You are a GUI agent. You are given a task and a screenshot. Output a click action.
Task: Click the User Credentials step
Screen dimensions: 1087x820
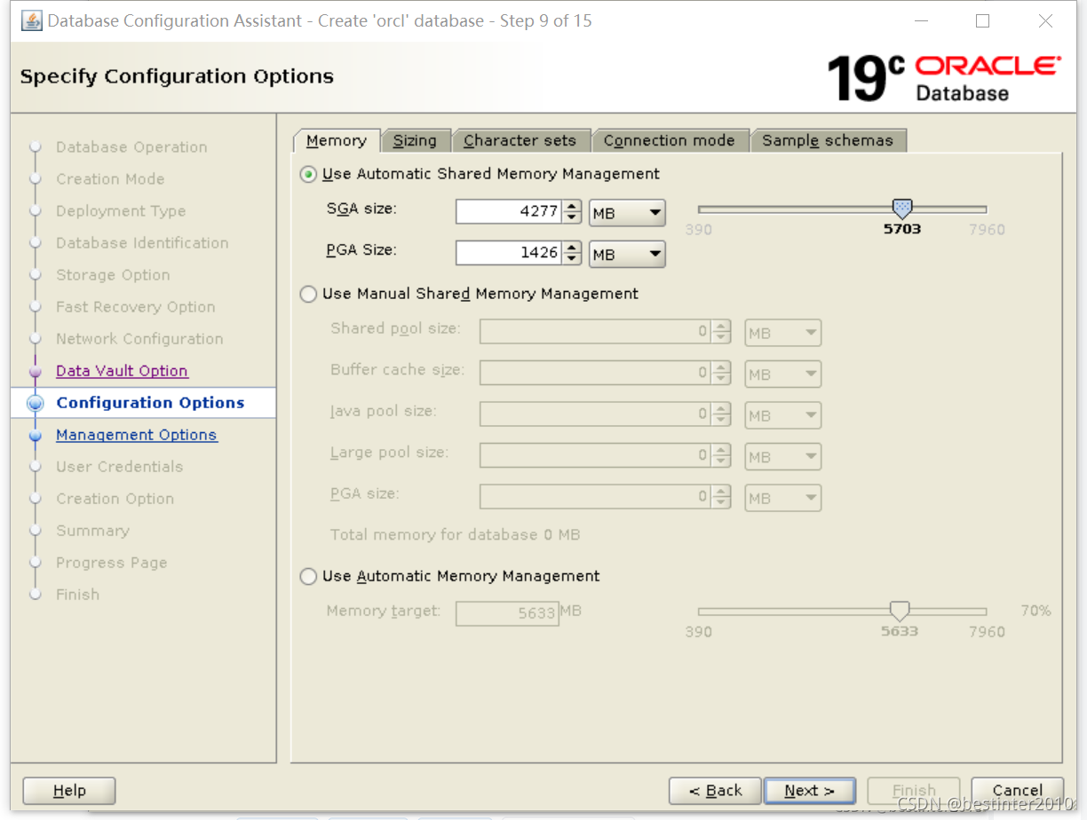119,467
